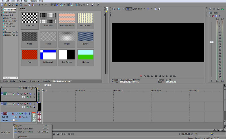Switch to the Video FX tab

point(46,81)
